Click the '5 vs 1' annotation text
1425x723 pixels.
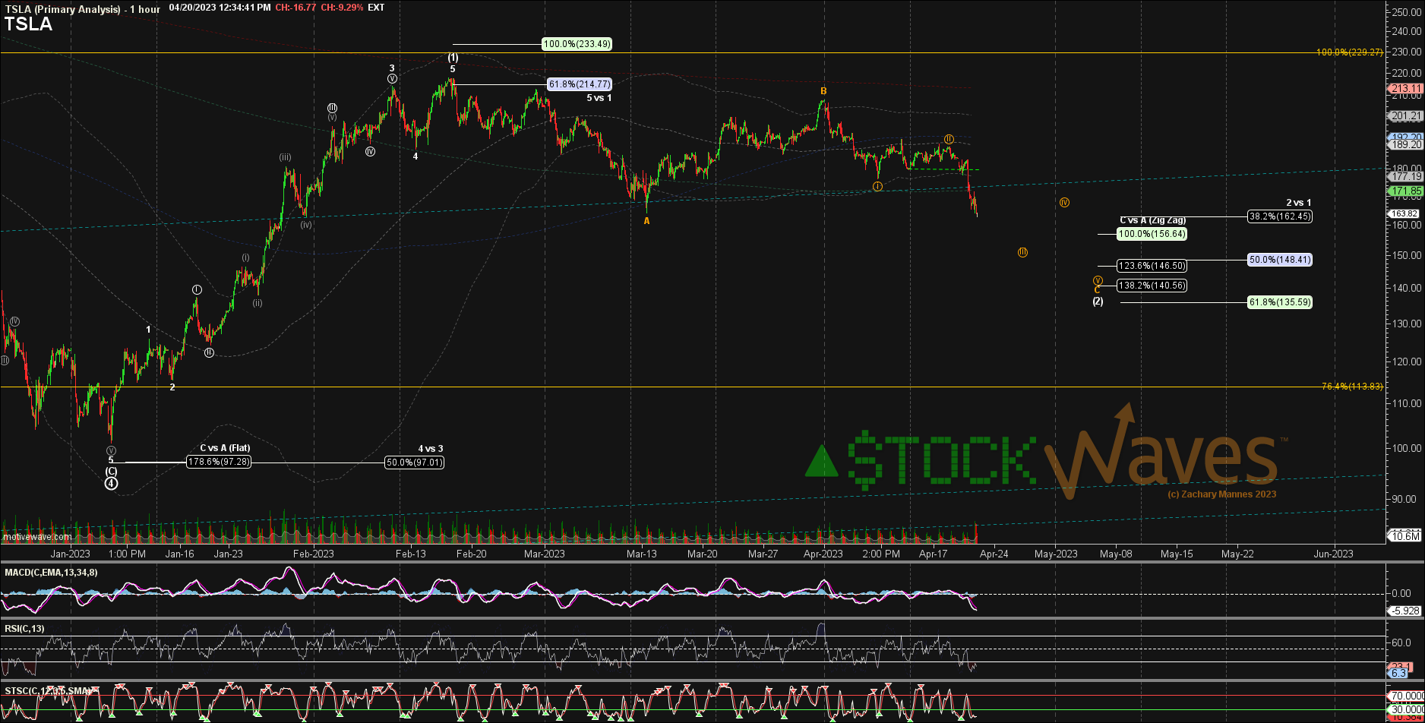tap(599, 98)
